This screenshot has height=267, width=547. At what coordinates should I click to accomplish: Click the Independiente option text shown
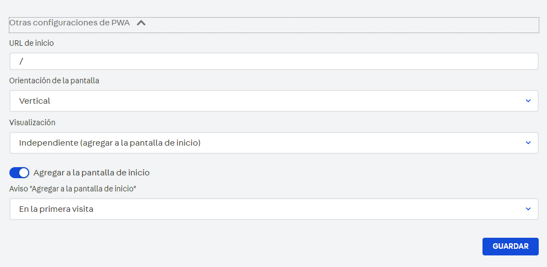click(x=109, y=143)
